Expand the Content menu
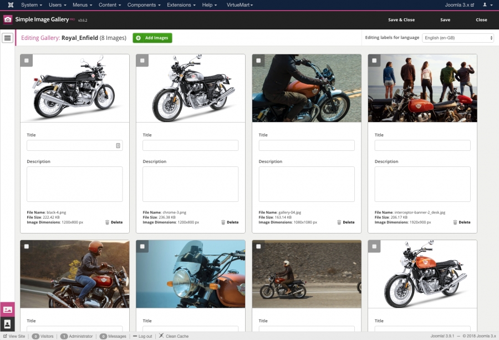Screen dimensions: 499x340 coord(110,5)
